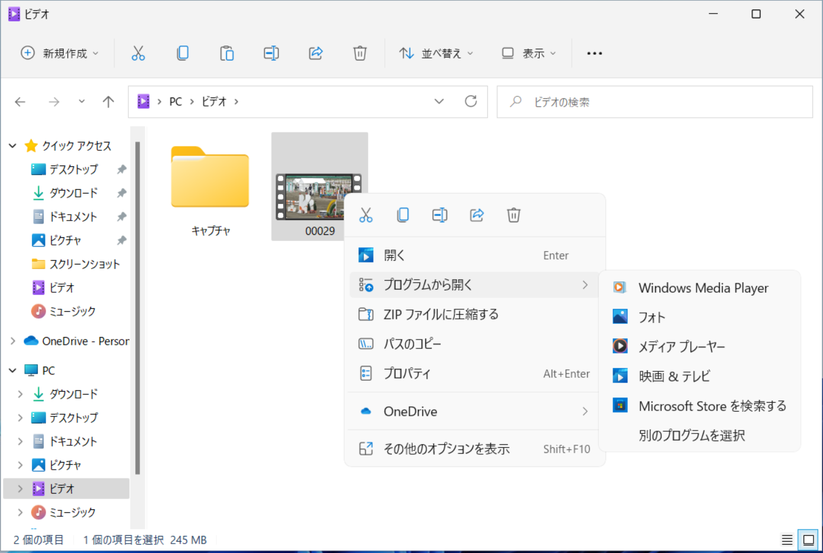Refresh the ビデオ folder view

point(471,101)
